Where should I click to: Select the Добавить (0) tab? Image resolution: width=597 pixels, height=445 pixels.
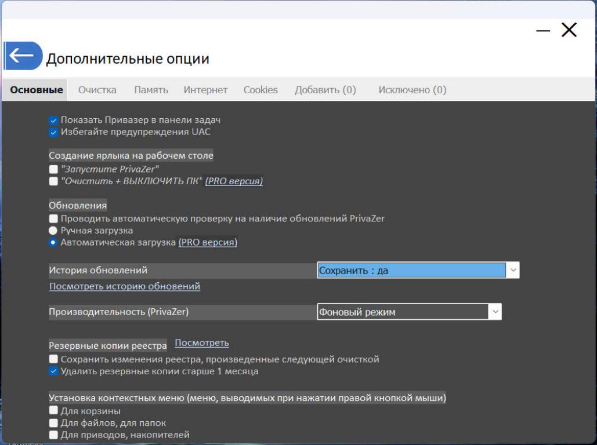pos(325,90)
